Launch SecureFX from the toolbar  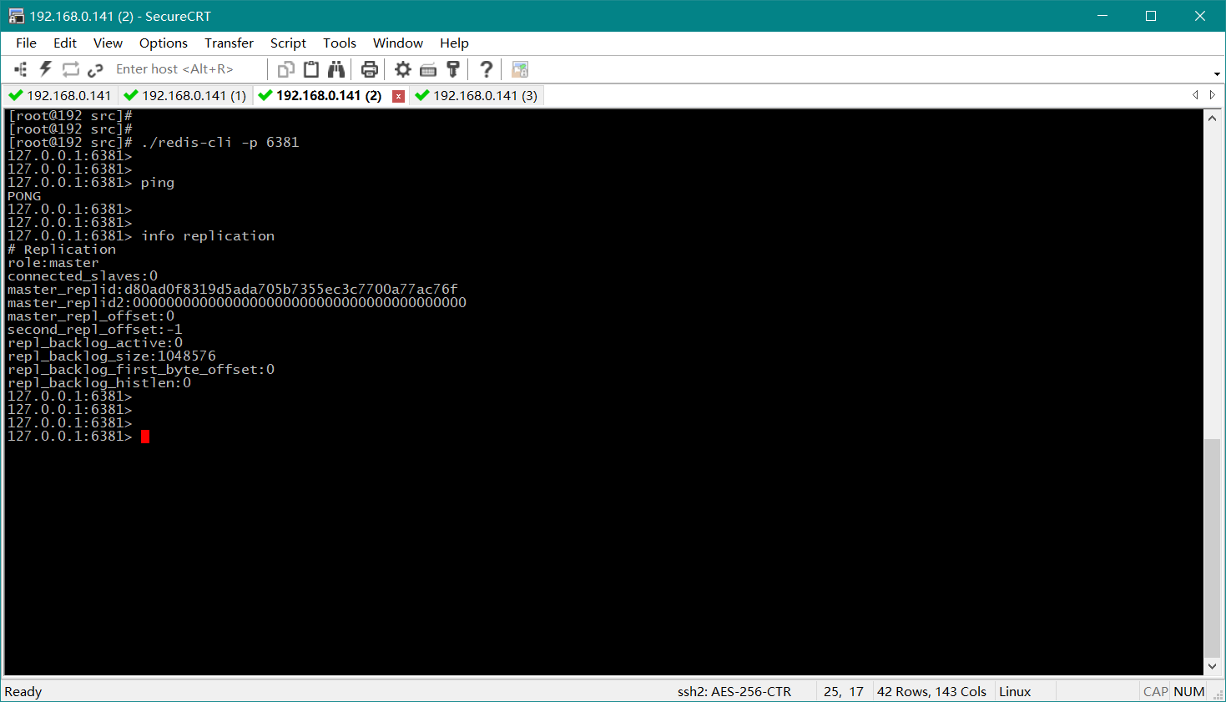520,69
